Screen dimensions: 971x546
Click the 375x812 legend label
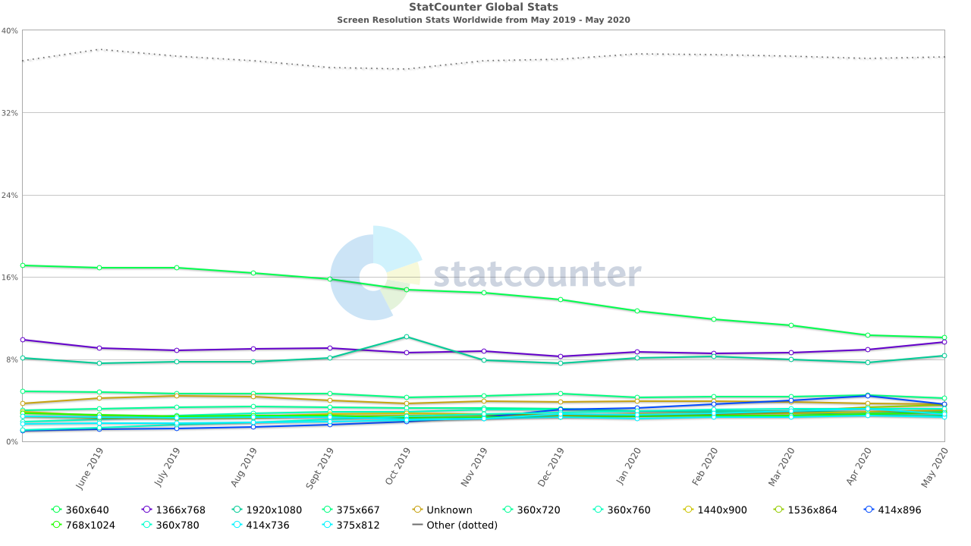[358, 525]
